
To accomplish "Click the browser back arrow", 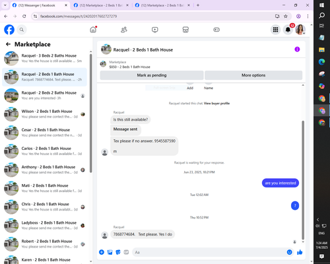I will (x=6, y=16).
